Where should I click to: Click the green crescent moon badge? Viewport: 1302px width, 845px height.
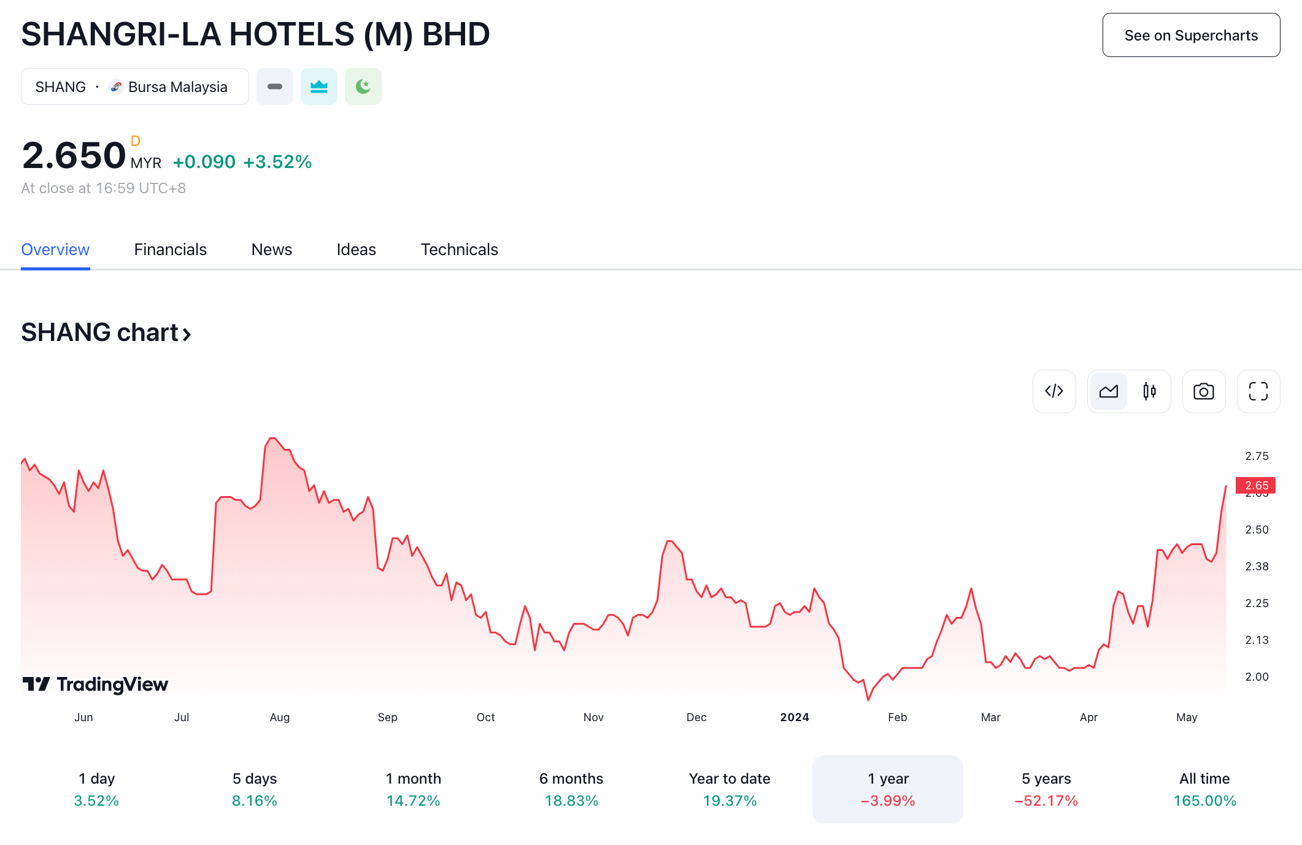point(363,86)
